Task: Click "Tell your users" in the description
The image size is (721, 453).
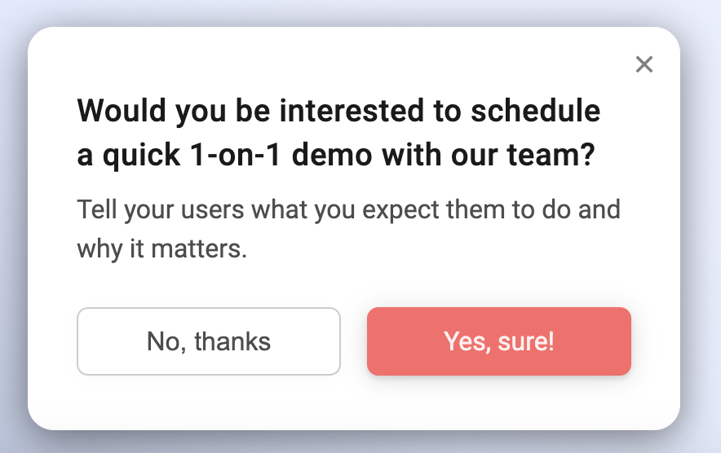Action: (x=161, y=209)
